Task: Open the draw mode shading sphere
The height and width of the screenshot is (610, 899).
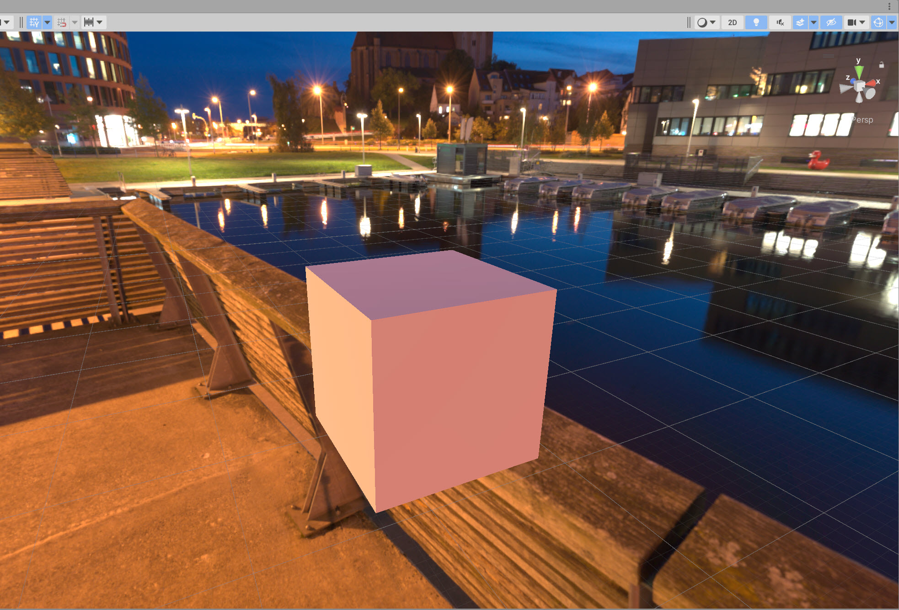Action: coord(702,22)
